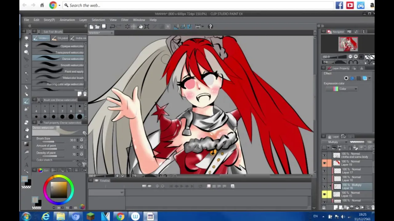Click the main drawing color swatch in toolbox
The width and height of the screenshot is (394, 221).
point(25,179)
